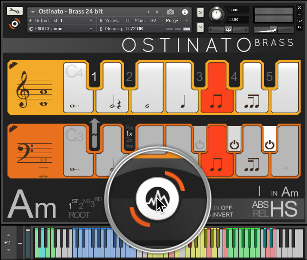This screenshot has height=260, width=307.
Task: Load the next instrument with right arrow
Action: coord(157,12)
